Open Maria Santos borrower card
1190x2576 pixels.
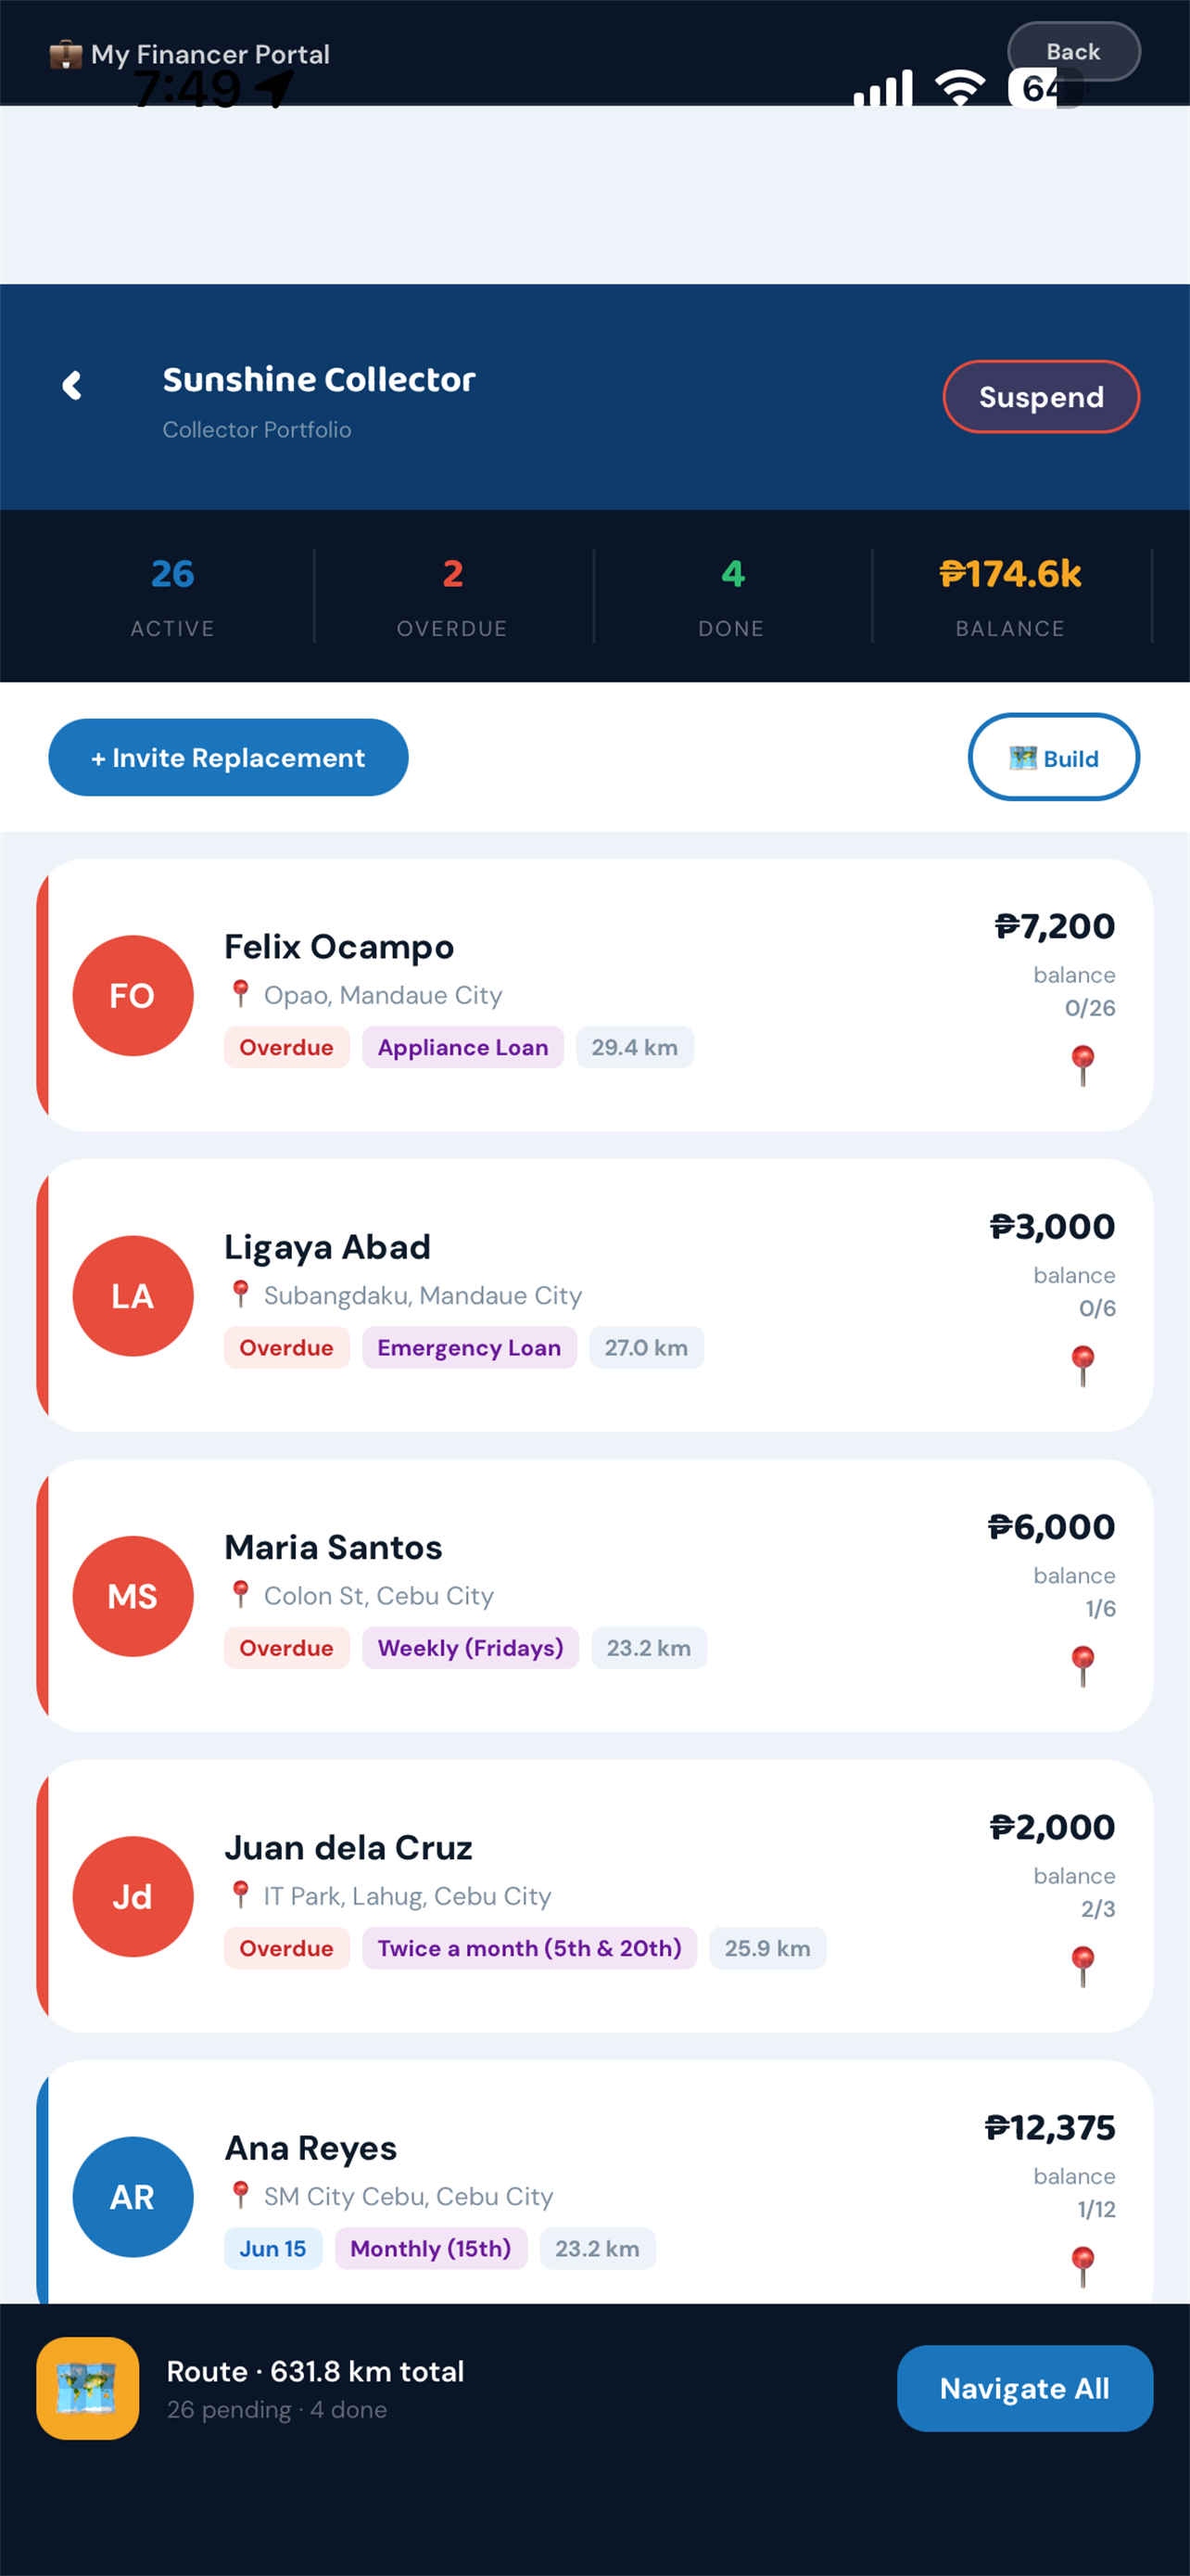click(596, 1595)
